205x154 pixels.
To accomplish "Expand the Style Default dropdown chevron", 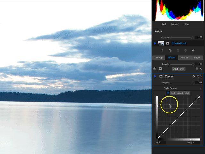I will tap(201, 88).
